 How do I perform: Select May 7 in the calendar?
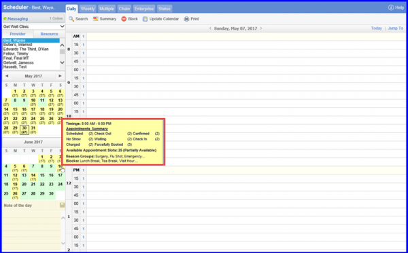[6, 102]
